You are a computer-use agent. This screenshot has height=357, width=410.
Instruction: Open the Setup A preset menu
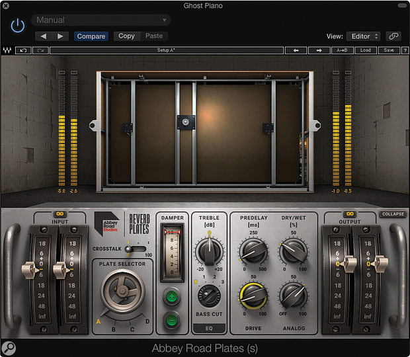(x=167, y=50)
